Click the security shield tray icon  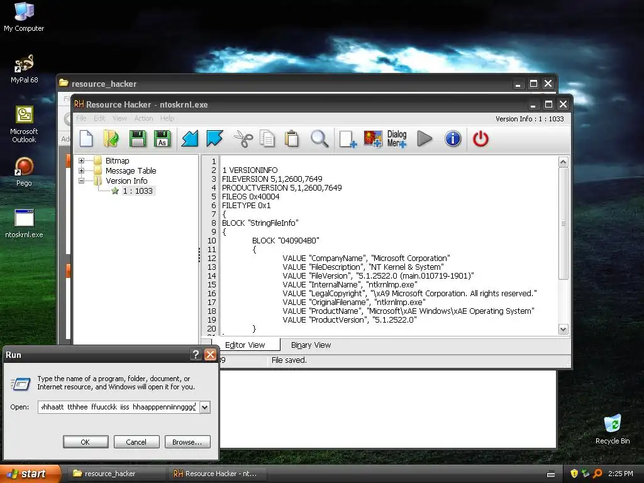coord(574,474)
